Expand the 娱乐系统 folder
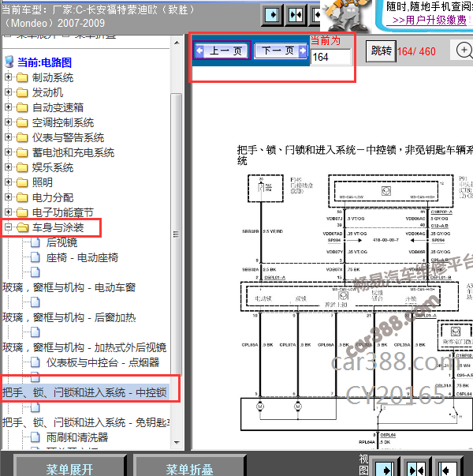 8,167
